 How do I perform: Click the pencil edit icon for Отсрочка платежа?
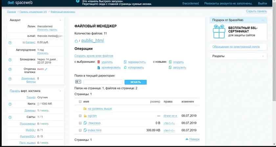click(x=46, y=69)
